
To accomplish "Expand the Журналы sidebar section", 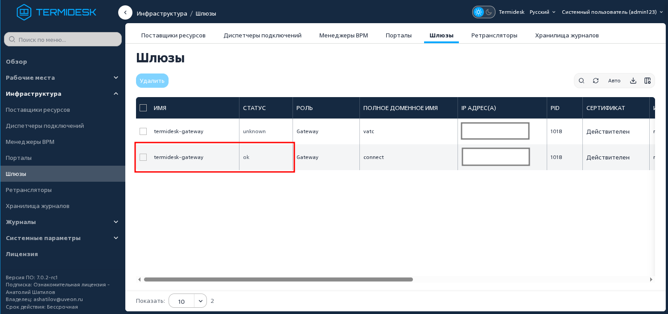I will (x=62, y=222).
